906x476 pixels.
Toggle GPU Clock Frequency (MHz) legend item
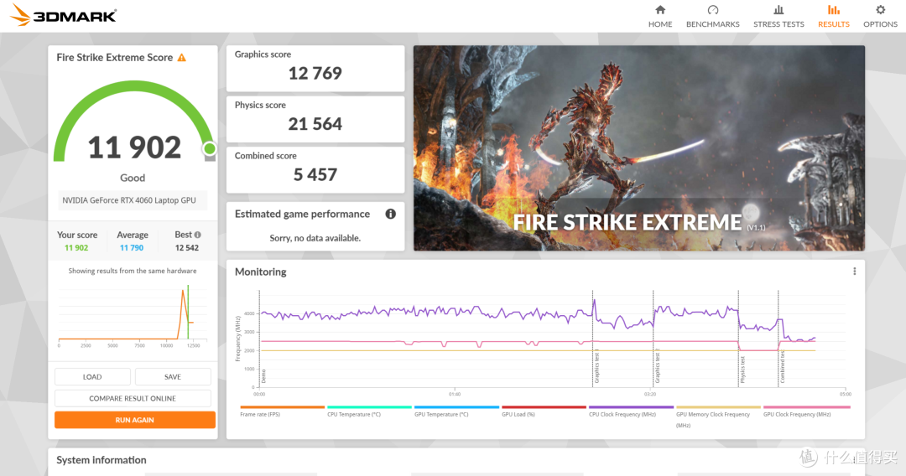click(806, 411)
